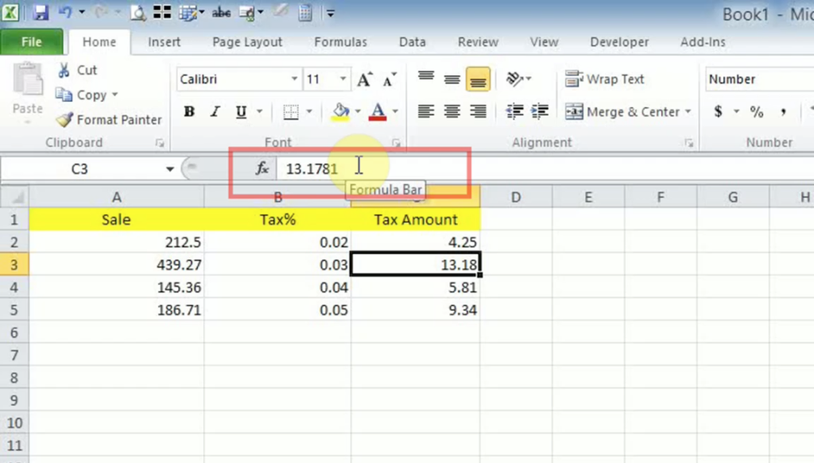Open the font size 11 dropdown
This screenshot has width=814, height=463.
343,79
